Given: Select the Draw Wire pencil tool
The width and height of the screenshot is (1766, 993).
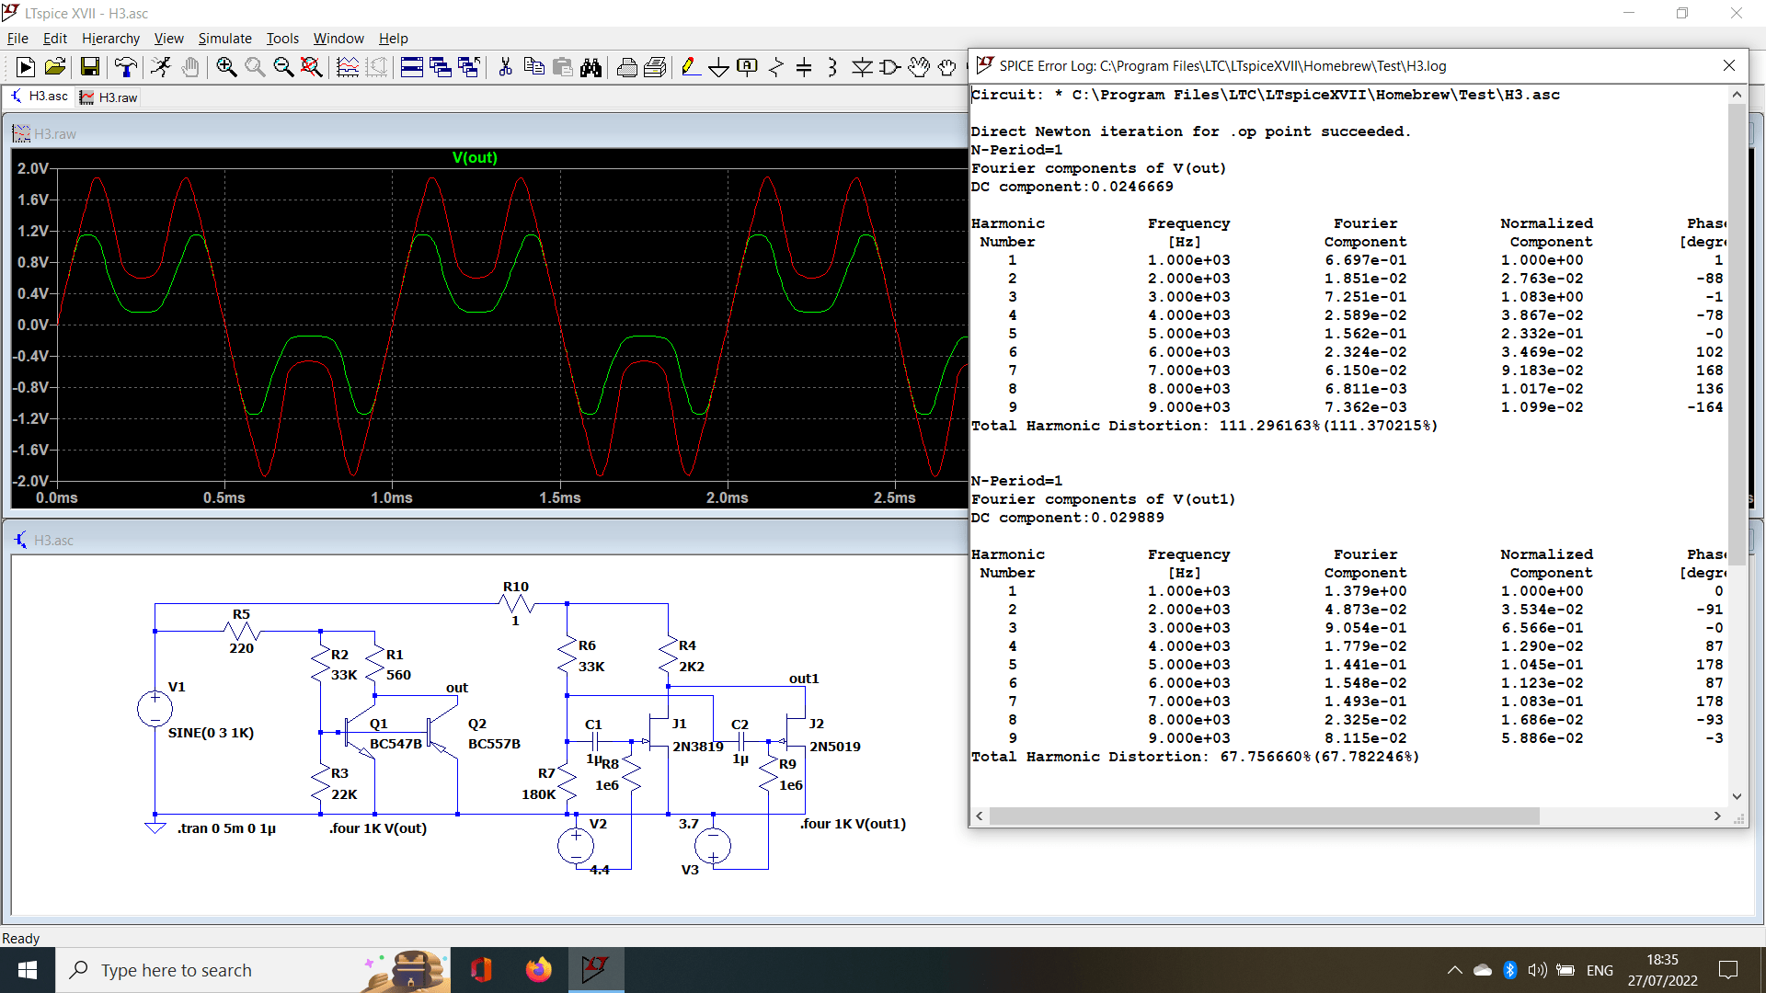Looking at the screenshot, I should 691,66.
